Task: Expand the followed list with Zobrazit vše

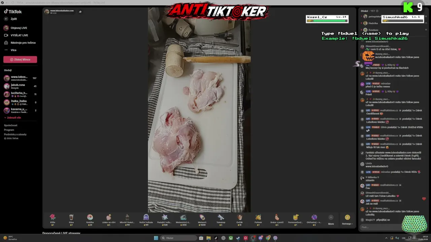Action: [13, 118]
